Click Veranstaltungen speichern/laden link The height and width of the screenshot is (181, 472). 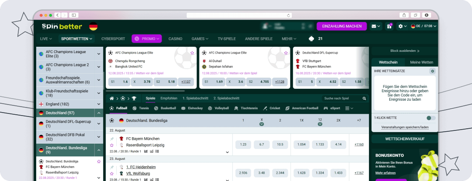405,127
